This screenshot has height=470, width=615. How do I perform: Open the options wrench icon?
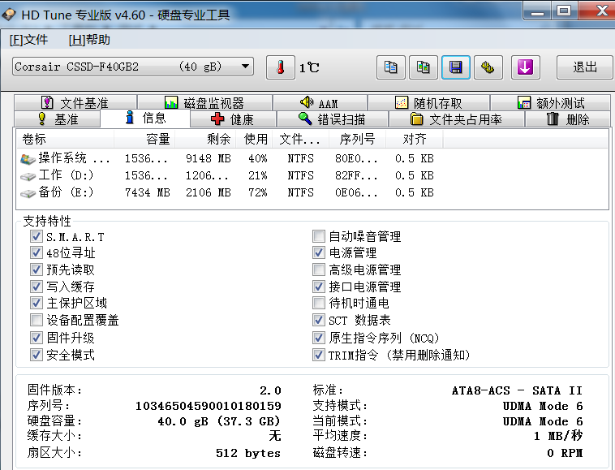pos(487,67)
